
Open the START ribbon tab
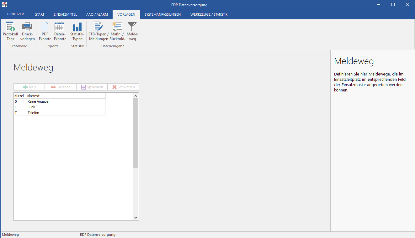pos(40,14)
